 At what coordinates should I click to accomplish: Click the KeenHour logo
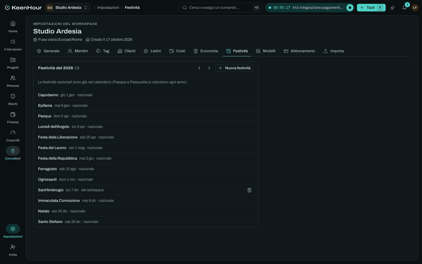pyautogui.click(x=23, y=8)
